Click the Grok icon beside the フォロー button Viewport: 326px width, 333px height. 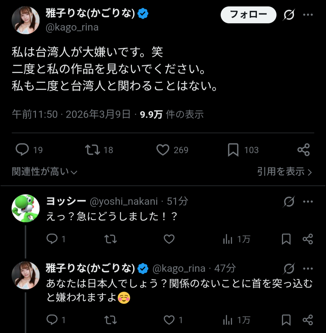pyautogui.click(x=289, y=15)
